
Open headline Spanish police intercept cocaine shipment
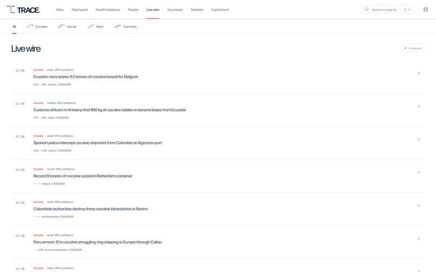[97, 143]
